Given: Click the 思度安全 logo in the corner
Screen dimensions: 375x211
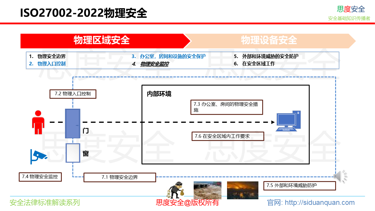Looking at the screenshot, I should coord(351,9).
